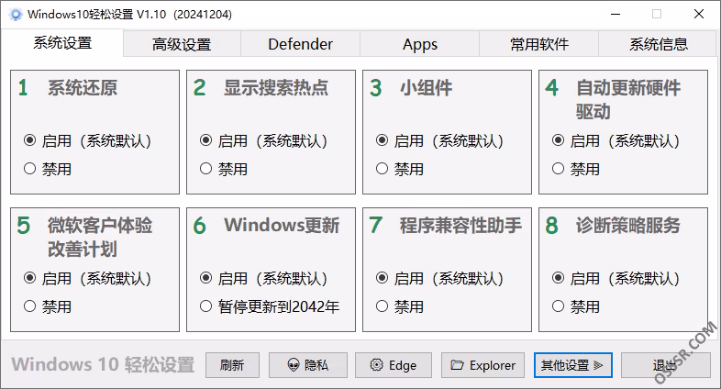Expand the 其他设置 menu button
The width and height of the screenshot is (721, 389).
[x=572, y=365]
